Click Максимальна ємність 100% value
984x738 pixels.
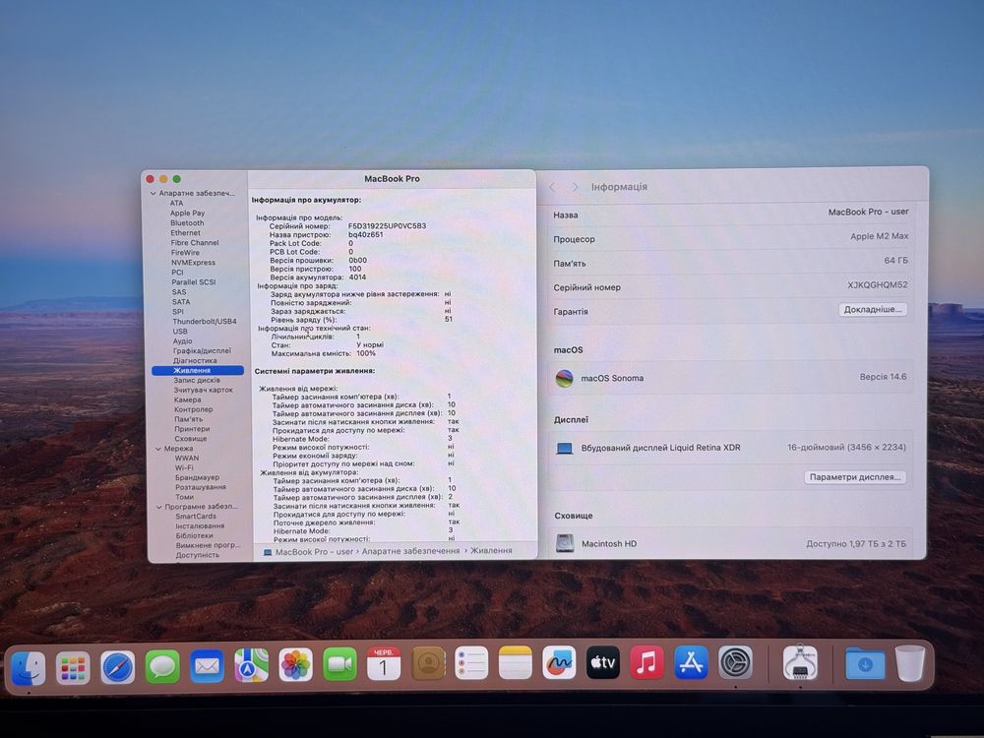366,353
